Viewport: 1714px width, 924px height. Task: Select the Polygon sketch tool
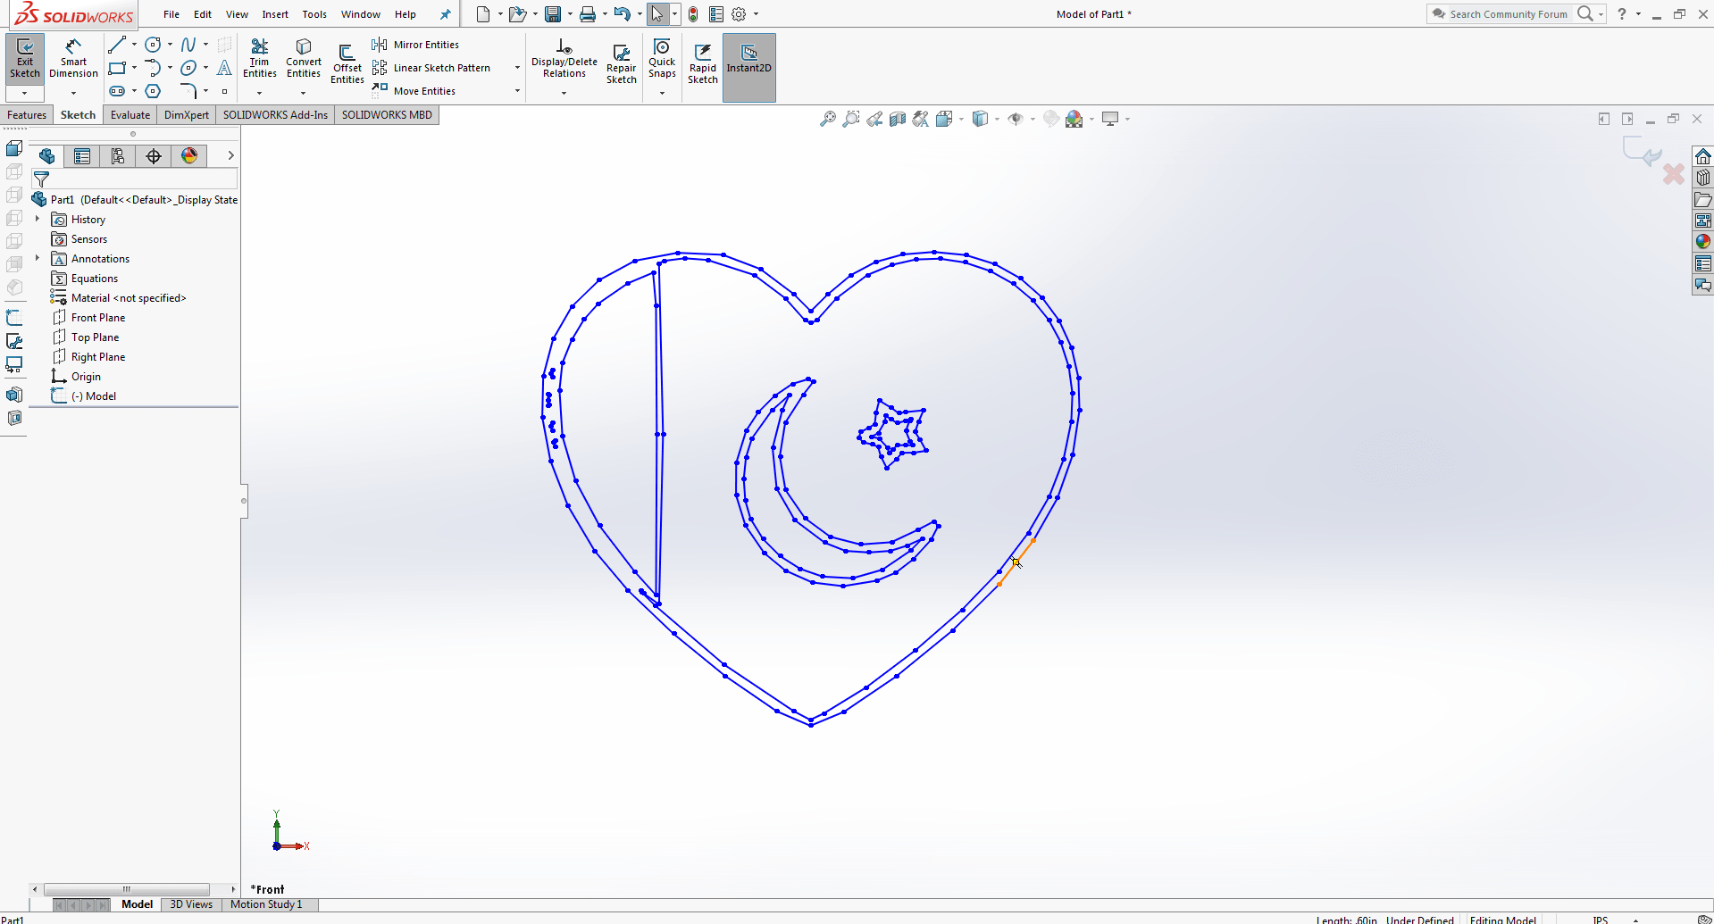pyautogui.click(x=153, y=91)
